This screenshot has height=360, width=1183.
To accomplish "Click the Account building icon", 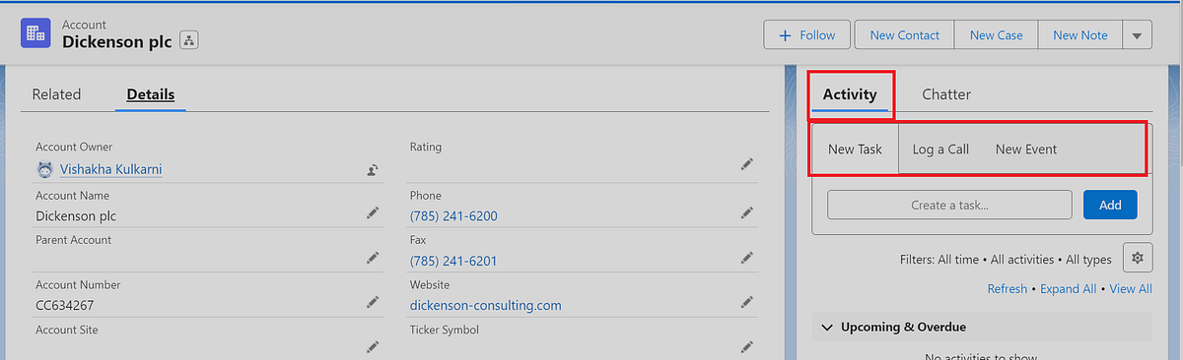I will (x=36, y=33).
